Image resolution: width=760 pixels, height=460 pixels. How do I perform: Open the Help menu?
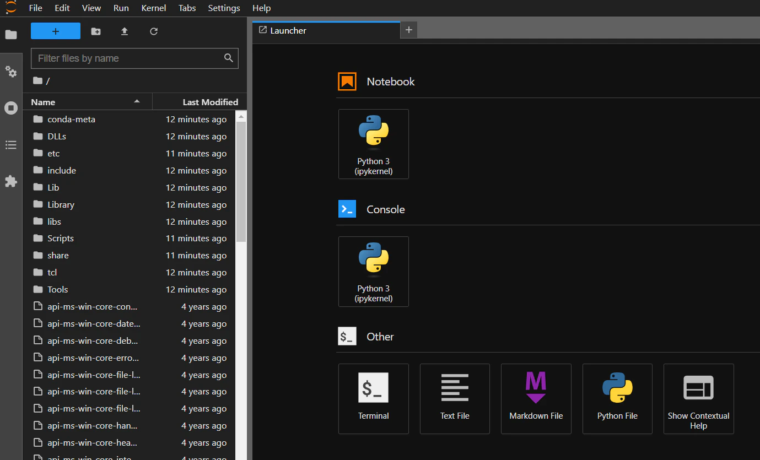coord(262,8)
